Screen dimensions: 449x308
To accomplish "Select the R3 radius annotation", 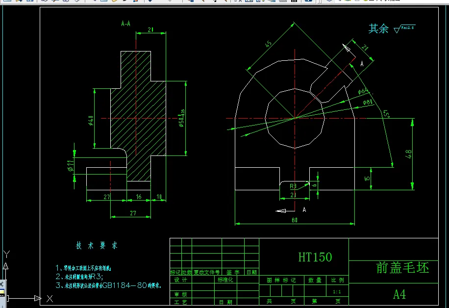I will (x=293, y=186).
